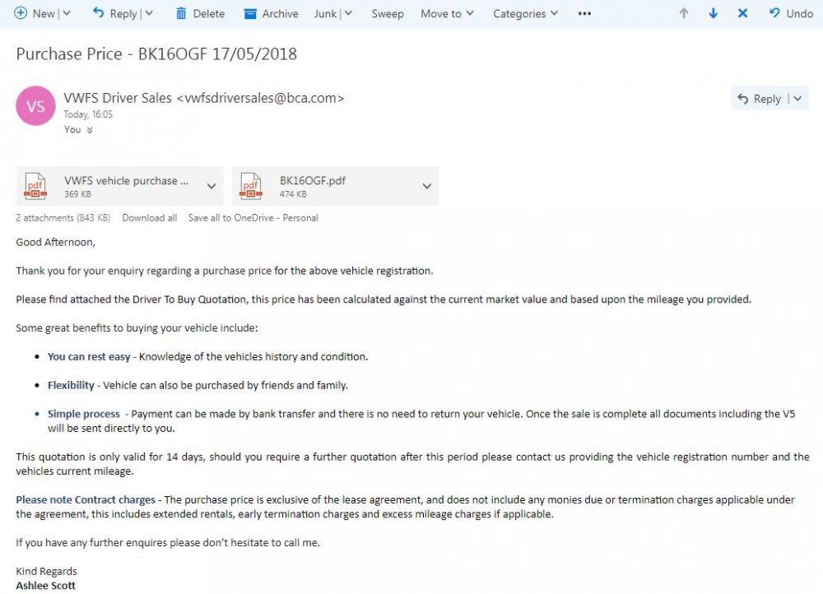The width and height of the screenshot is (823, 594).
Task: Click Save all to OneDrive - Personal
Action: (253, 218)
